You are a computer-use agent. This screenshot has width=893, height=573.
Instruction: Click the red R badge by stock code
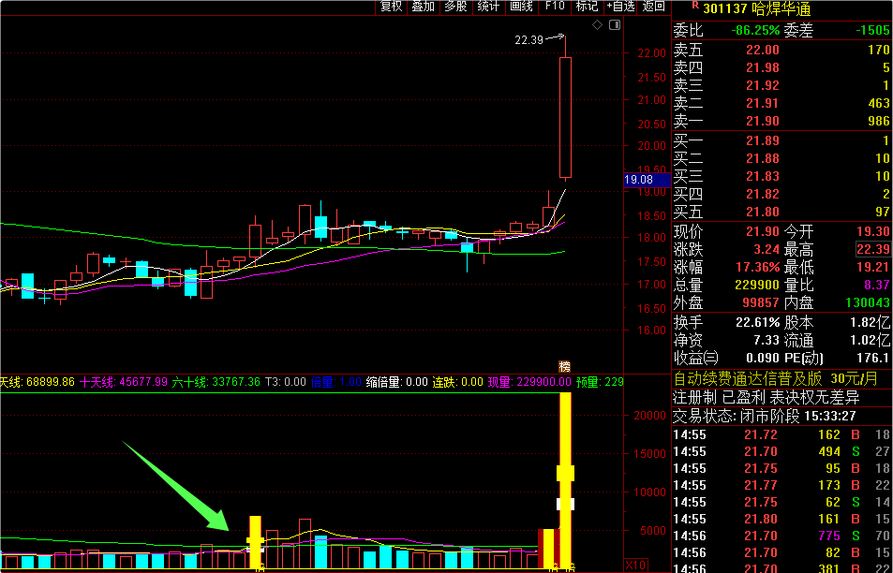[x=694, y=5]
